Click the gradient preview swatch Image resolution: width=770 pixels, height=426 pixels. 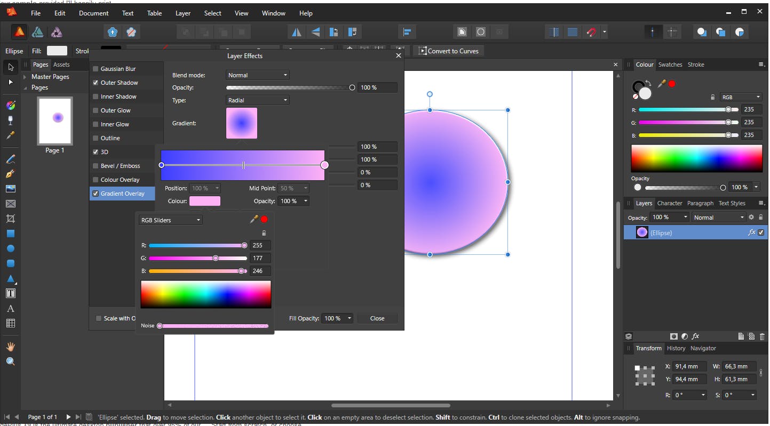(242, 123)
